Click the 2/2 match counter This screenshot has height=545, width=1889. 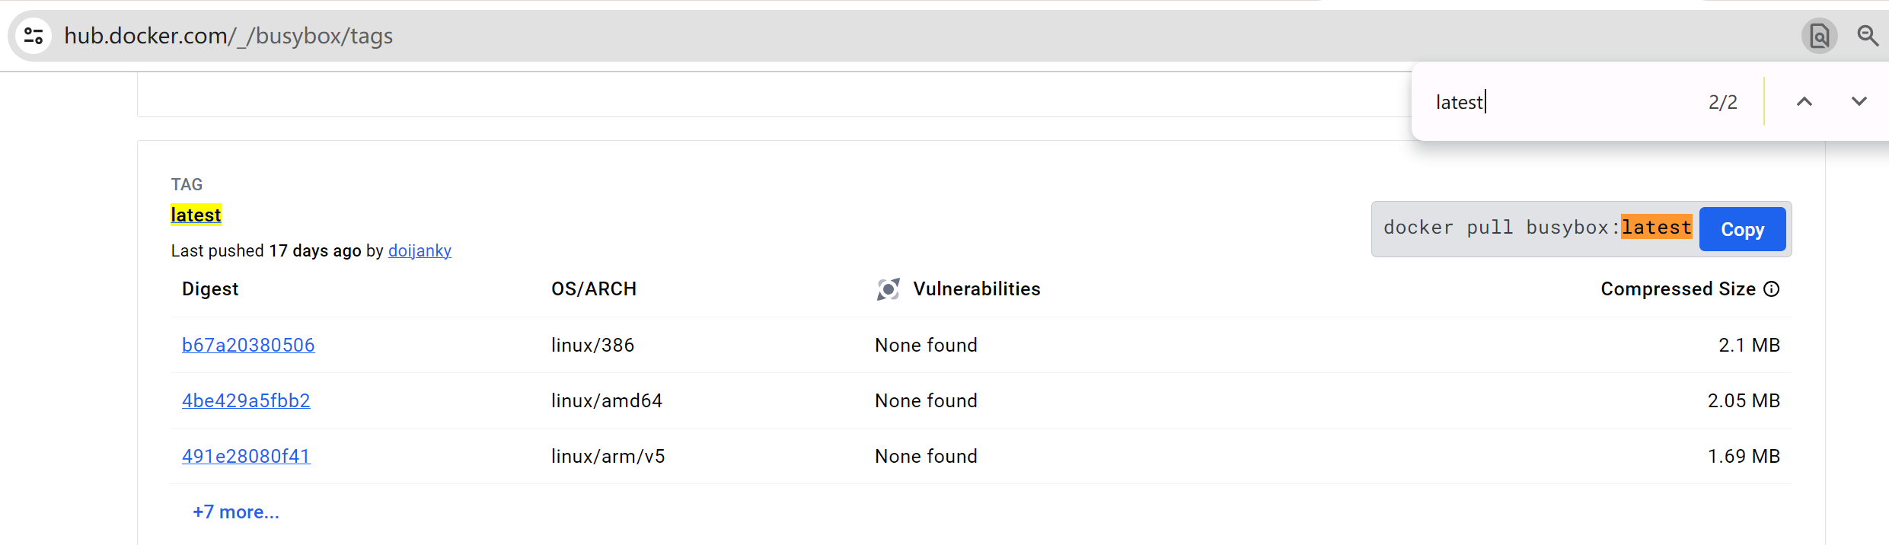click(x=1722, y=102)
